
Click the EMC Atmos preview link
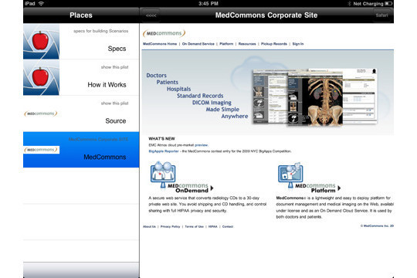tap(201, 145)
